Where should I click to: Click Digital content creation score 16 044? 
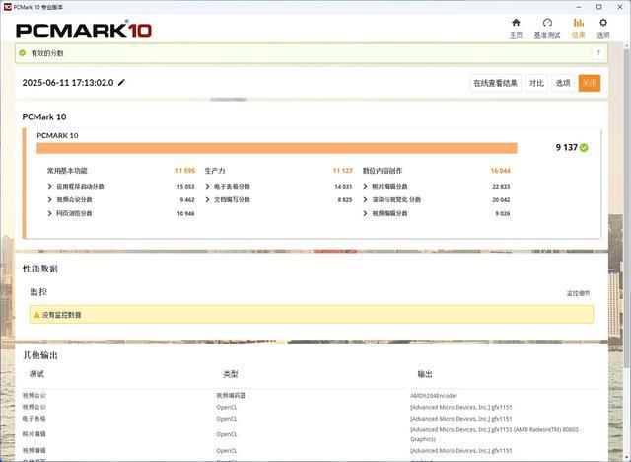pos(500,171)
